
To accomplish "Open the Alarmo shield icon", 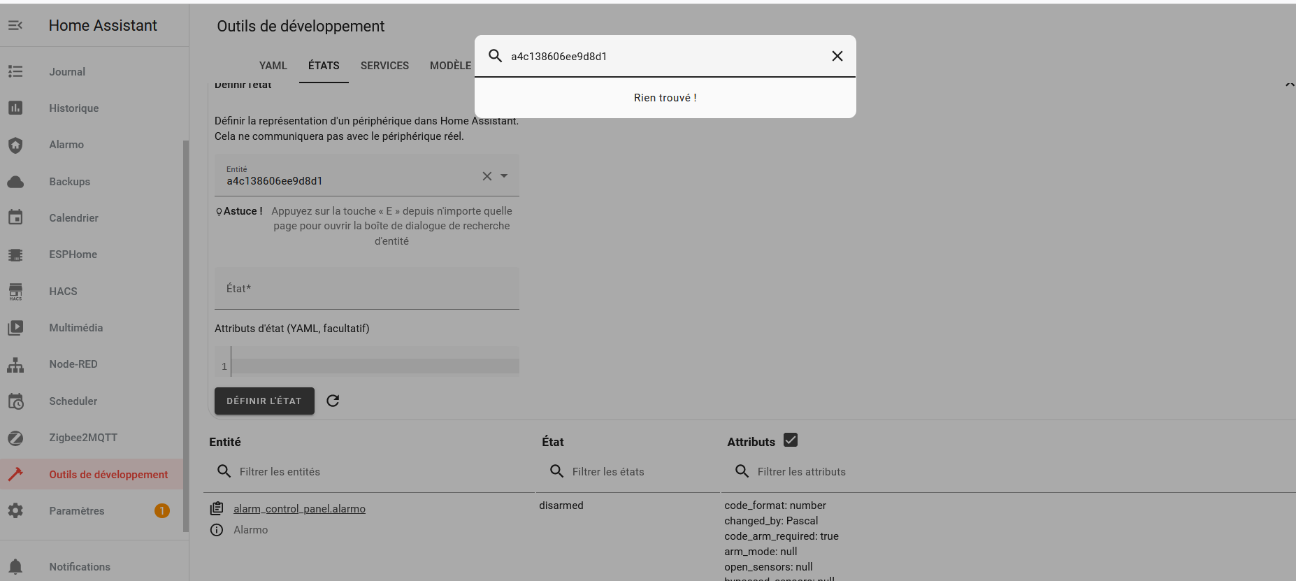I will [15, 145].
